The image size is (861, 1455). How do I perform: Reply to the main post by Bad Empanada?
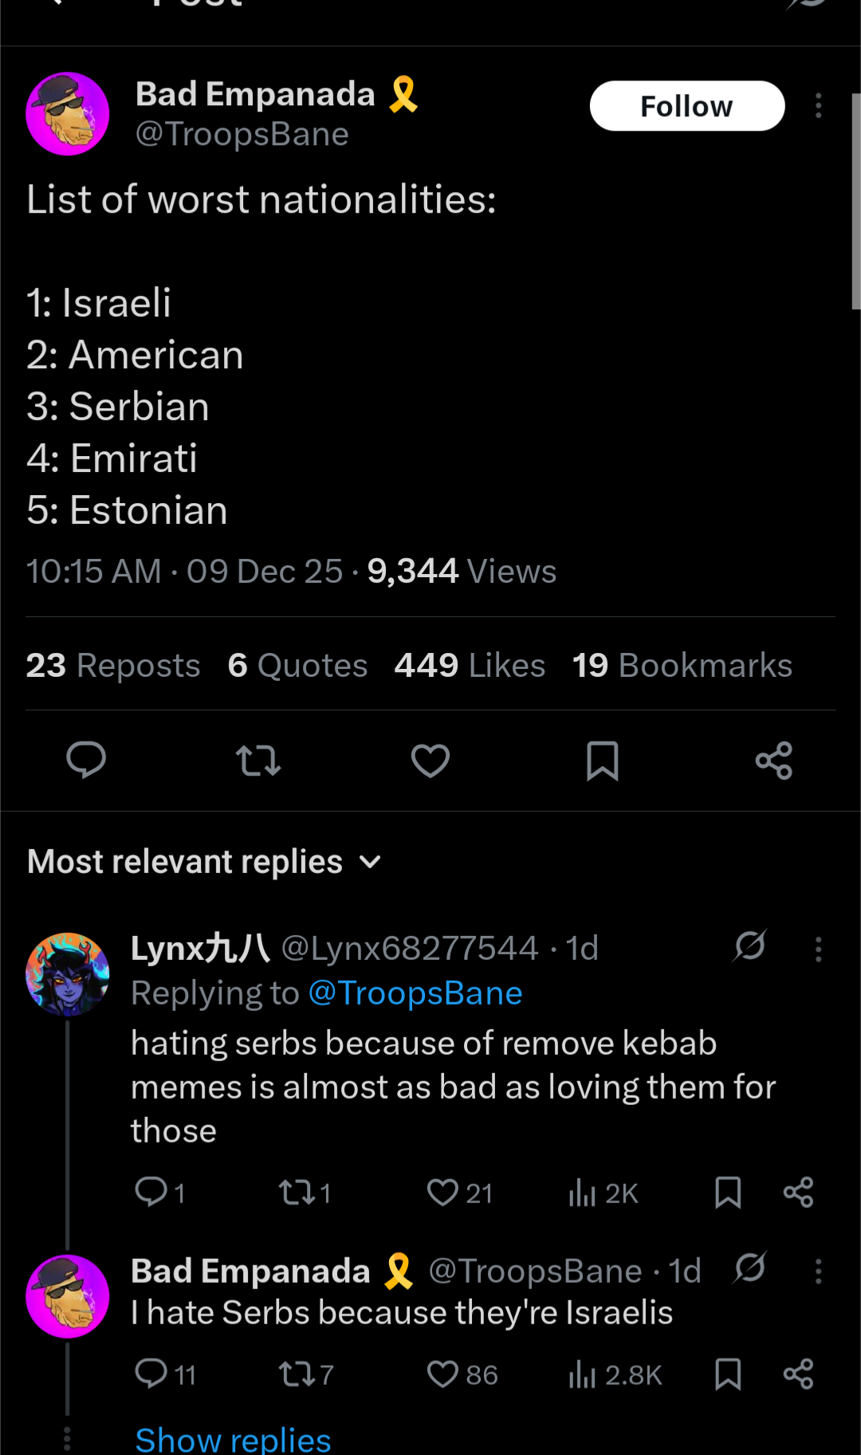click(86, 760)
